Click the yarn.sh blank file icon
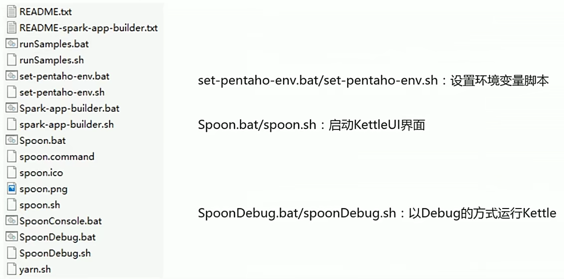Screen dimensions: 564x279 12,269
